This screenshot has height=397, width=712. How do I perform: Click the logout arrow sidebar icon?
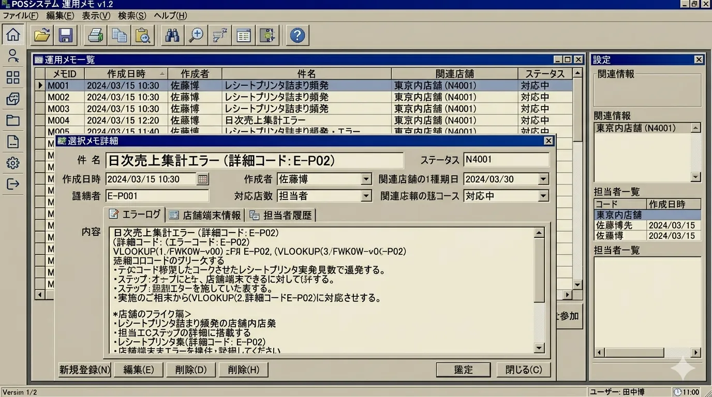coord(13,184)
